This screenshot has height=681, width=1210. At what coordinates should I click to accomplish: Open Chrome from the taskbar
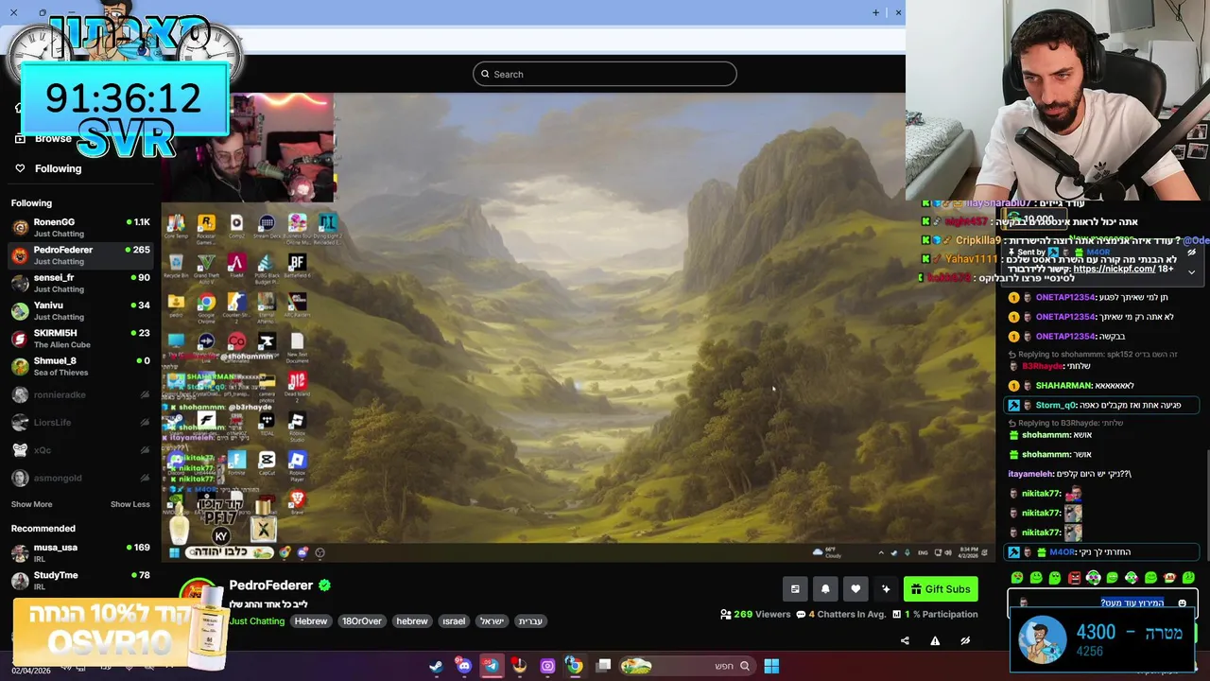pos(574,666)
